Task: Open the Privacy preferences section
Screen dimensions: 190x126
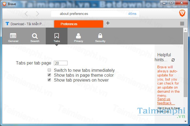Action: 78,38
